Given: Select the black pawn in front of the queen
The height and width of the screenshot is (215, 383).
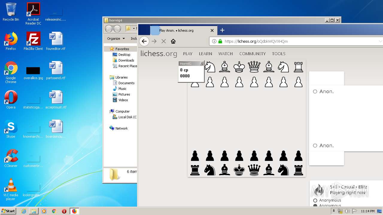Looking at the screenshot, I should [254, 156].
